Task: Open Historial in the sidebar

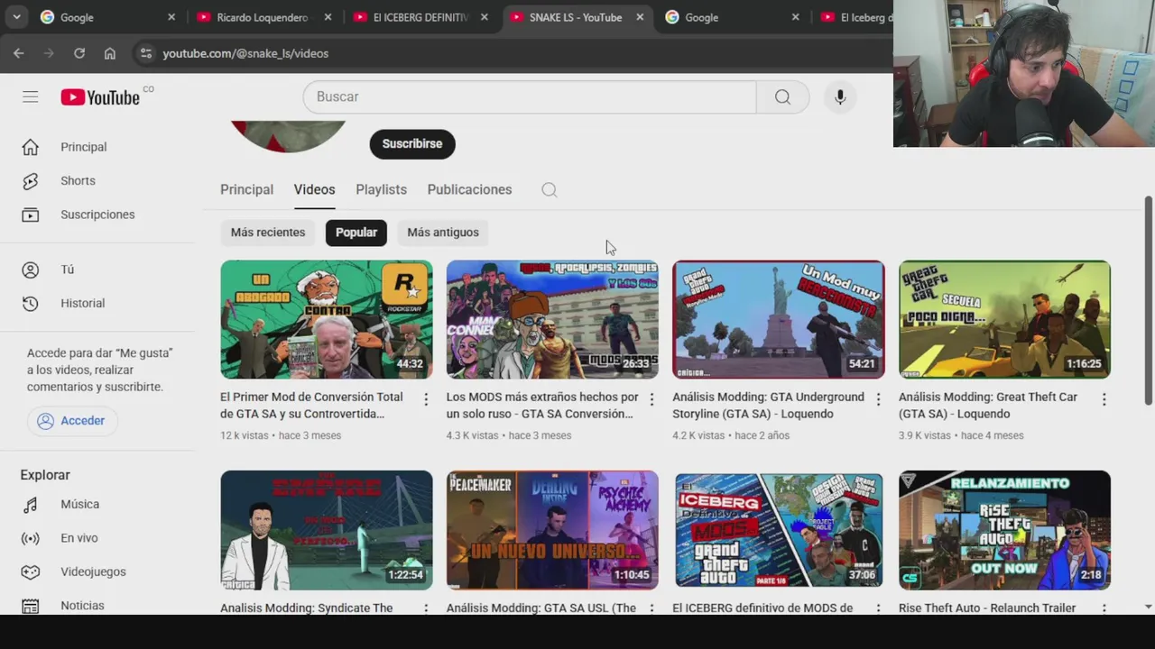Action: coord(82,303)
